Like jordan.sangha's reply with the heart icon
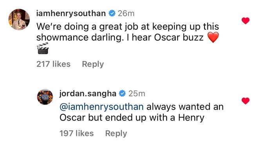Viewport: 266px width, 149px height. click(246, 101)
